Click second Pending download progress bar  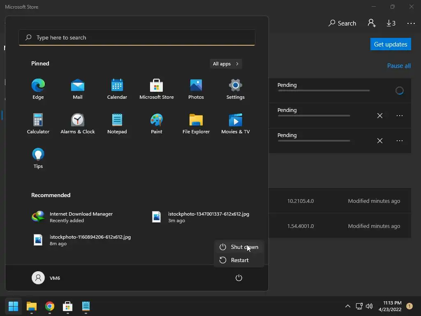click(314, 116)
